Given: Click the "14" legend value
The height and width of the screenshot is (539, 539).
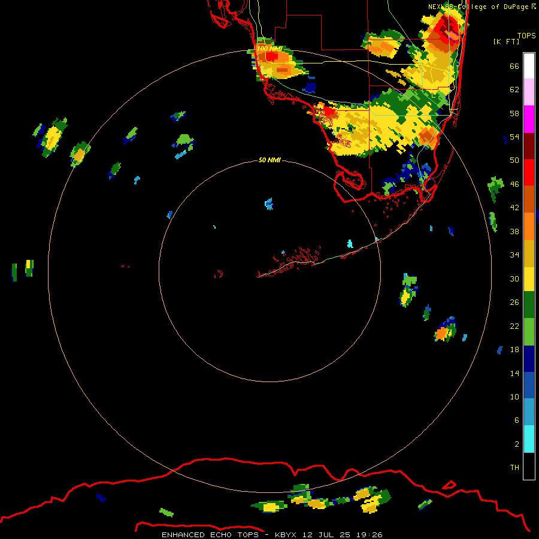Looking at the screenshot, I should 514,373.
